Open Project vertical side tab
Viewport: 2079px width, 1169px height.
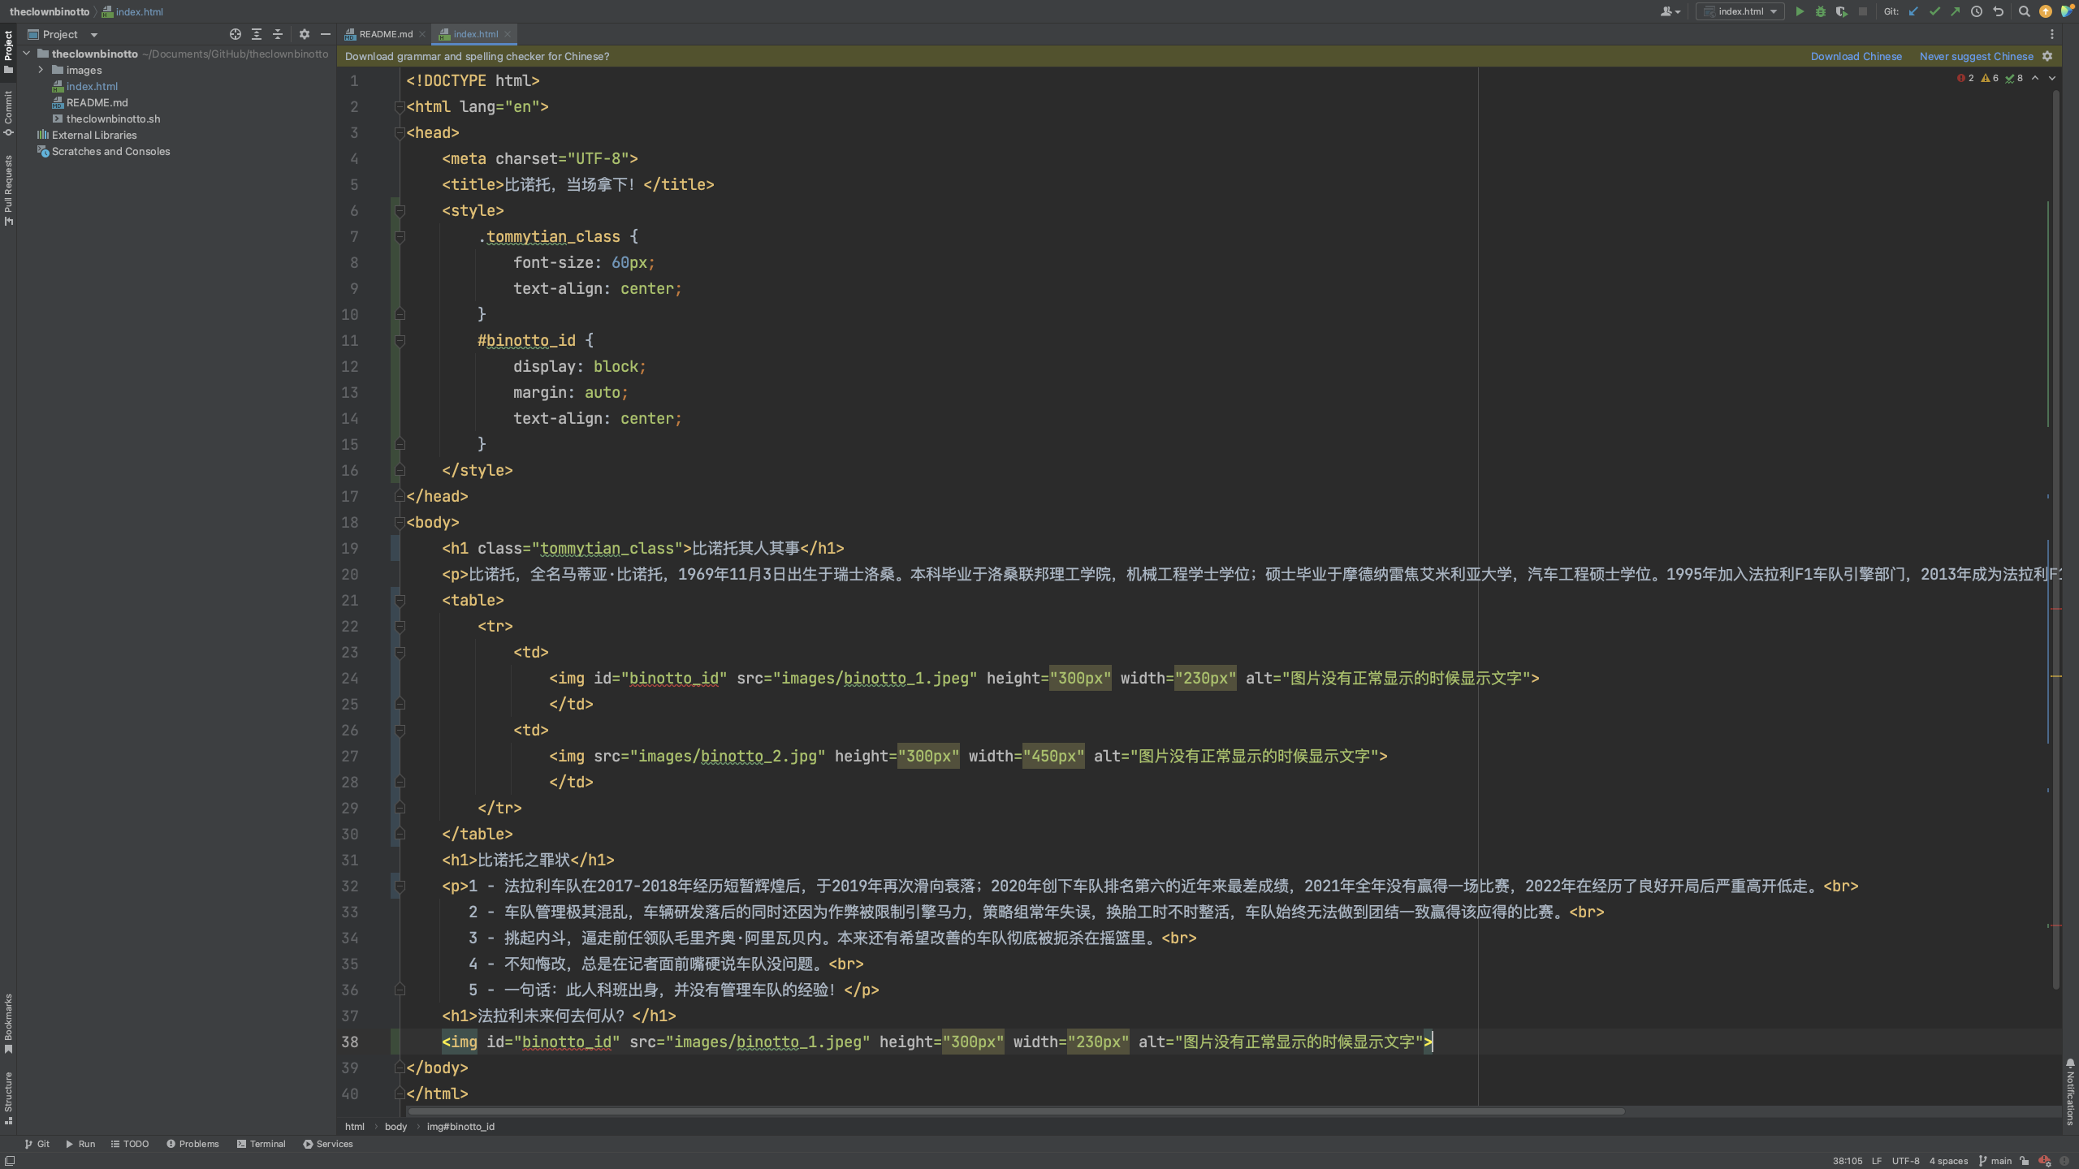point(8,52)
